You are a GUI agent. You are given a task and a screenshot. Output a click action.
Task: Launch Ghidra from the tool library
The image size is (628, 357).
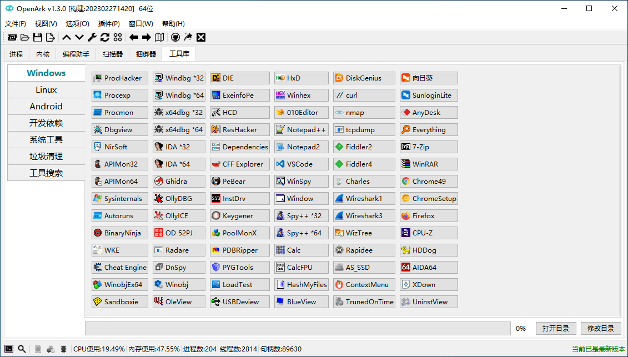(179, 182)
